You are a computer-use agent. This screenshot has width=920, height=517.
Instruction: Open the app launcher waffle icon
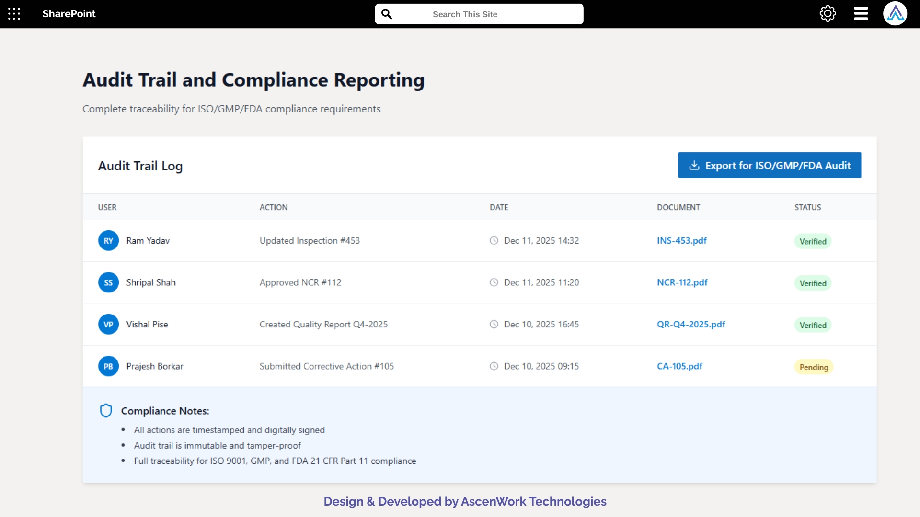14,14
